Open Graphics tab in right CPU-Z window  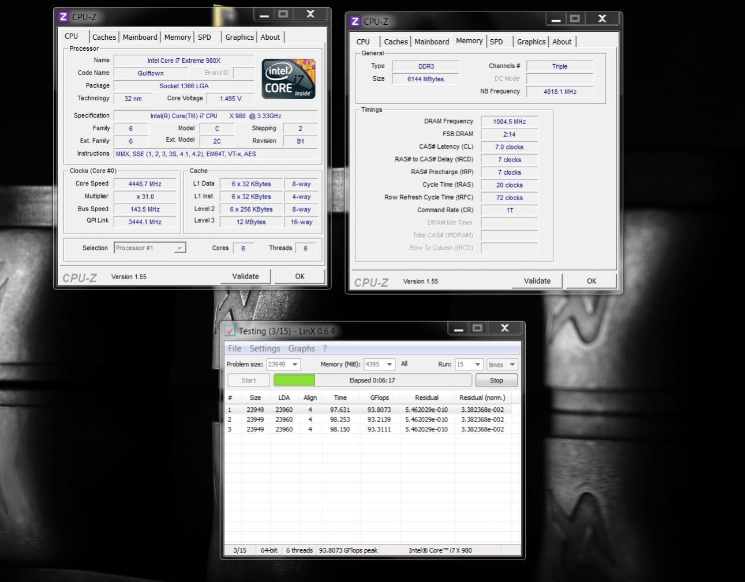tap(531, 42)
